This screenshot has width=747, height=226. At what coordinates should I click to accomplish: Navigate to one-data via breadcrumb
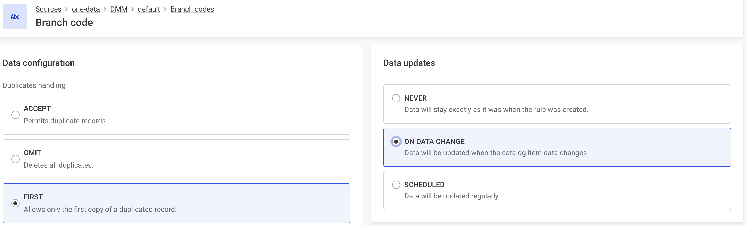(86, 9)
